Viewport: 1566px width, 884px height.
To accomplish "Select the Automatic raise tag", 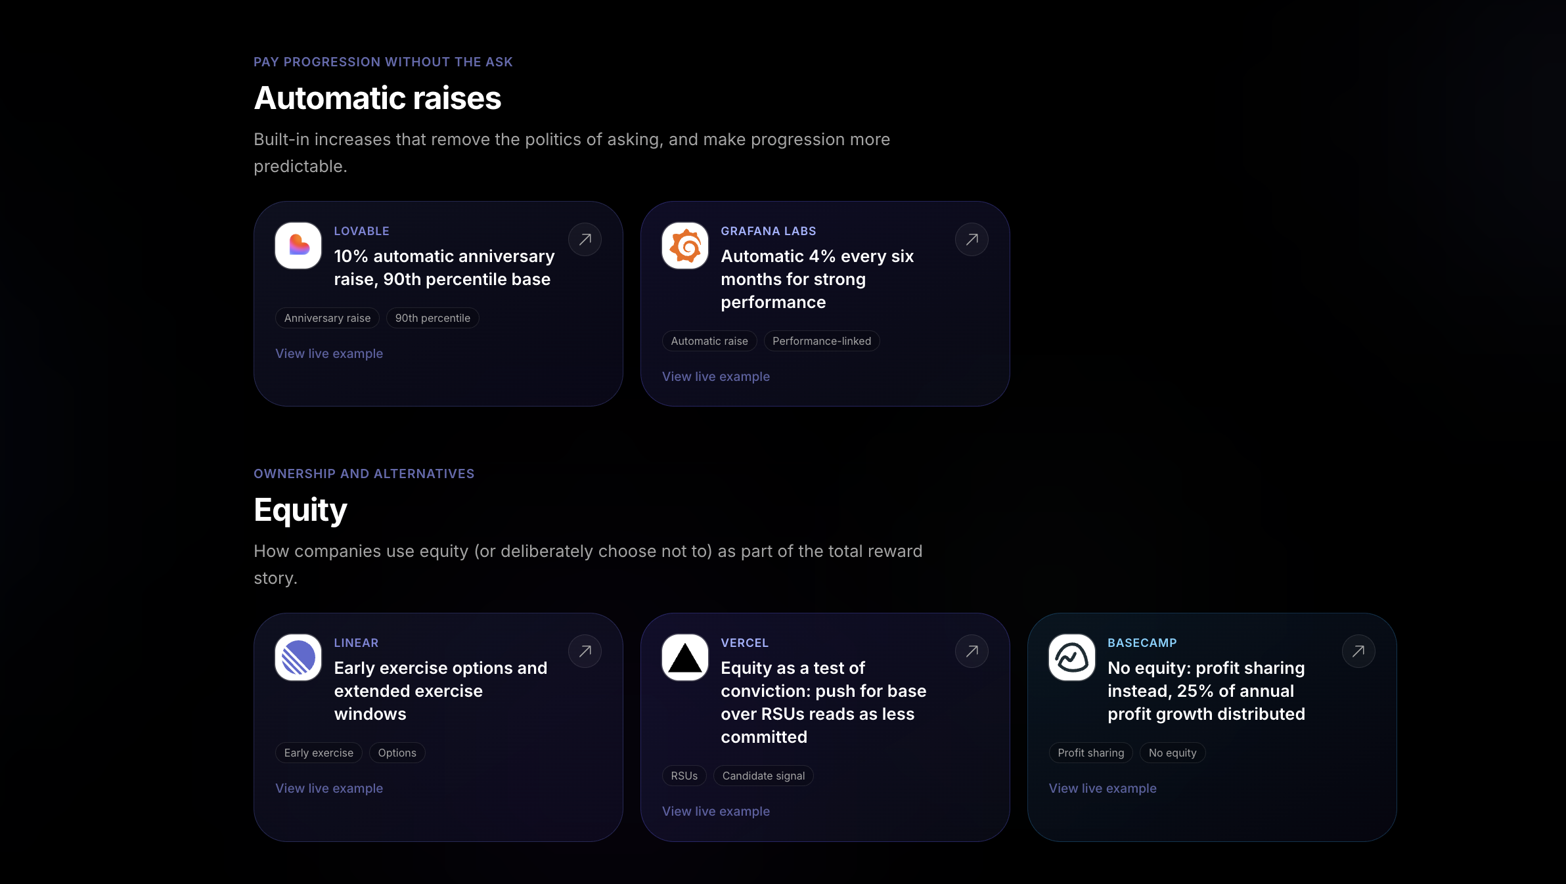I will 709,341.
